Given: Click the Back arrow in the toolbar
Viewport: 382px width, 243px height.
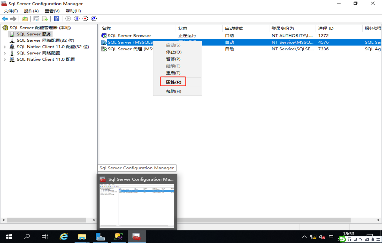Looking at the screenshot, I should point(5,19).
